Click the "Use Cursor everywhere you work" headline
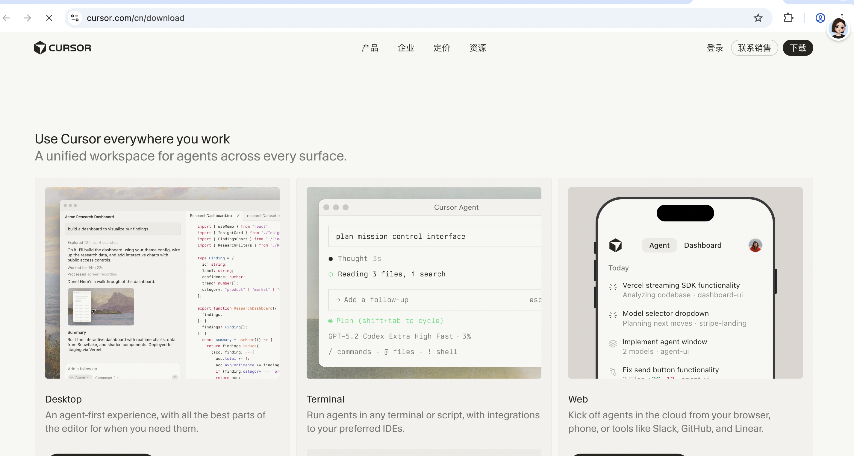The height and width of the screenshot is (456, 854). coord(132,139)
